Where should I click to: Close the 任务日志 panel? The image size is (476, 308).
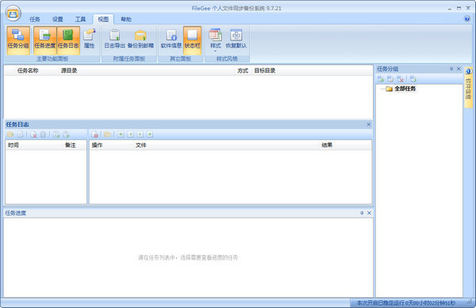pos(369,124)
